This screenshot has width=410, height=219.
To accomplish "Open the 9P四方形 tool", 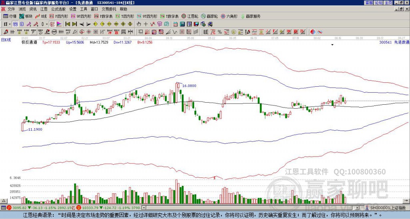I will [81, 16].
